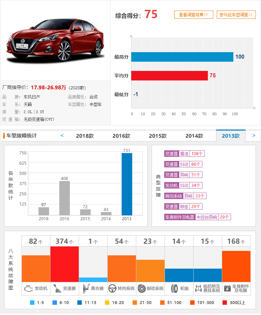The height and width of the screenshot is (315, 261).
Task: Click the brake system (制动系统) disc icon
Action: pos(141,288)
